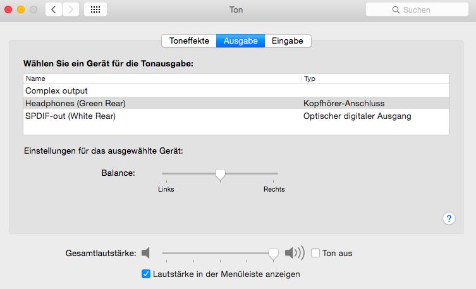
Task: Select Headphones (Green Rear) output device
Action: coord(76,104)
